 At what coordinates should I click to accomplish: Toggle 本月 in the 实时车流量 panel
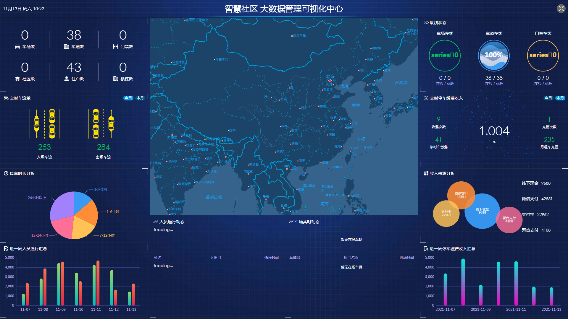[141, 98]
